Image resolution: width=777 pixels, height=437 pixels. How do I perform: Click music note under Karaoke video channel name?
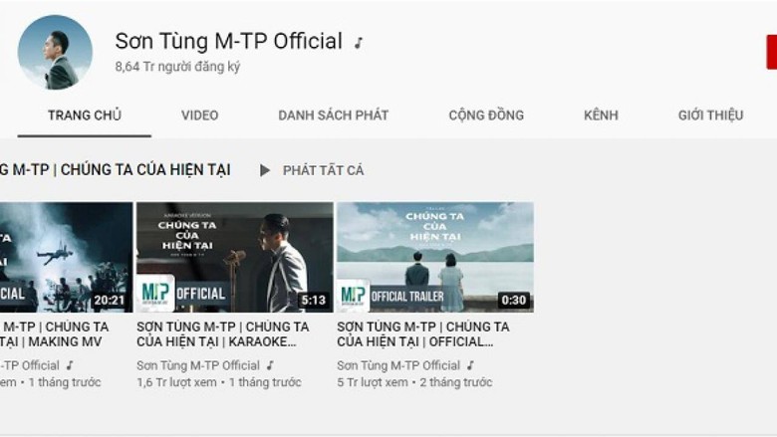coord(270,365)
